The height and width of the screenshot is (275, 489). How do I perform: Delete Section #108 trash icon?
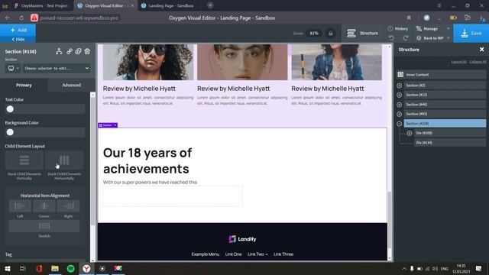pyautogui.click(x=87, y=51)
